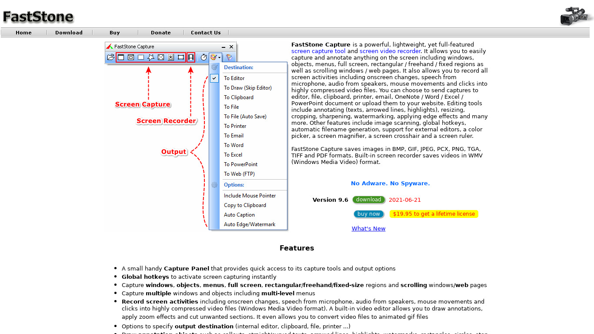Select To File (Auto Save) destination
594x334 pixels.
(245, 117)
